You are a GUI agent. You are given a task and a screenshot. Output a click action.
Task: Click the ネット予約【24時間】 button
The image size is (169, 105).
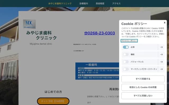[53, 101]
